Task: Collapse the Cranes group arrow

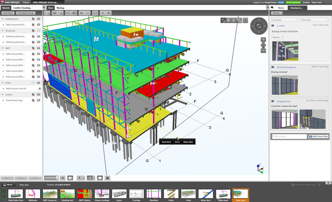Action: [x=3, y=95]
